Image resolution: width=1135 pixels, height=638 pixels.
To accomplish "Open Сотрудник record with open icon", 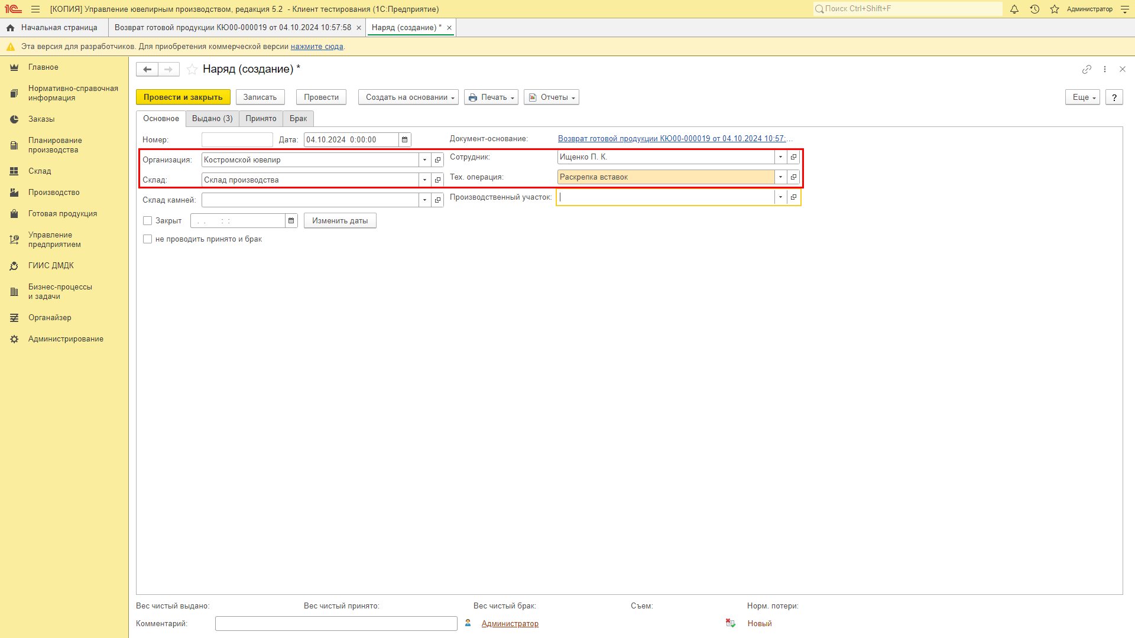I will 794,157.
